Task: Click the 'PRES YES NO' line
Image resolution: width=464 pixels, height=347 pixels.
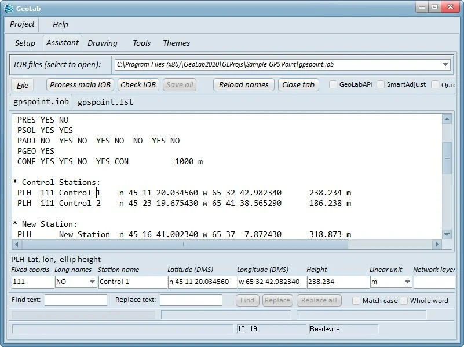Action: 43,120
